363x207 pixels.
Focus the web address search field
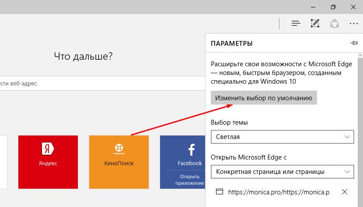[102, 83]
